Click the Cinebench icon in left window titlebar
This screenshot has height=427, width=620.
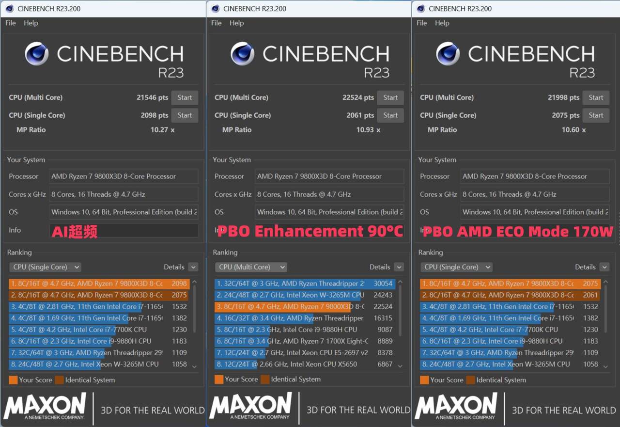click(10, 8)
